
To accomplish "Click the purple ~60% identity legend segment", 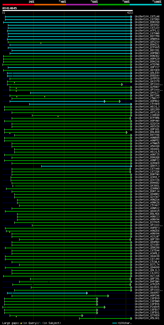I will pos(82,5).
